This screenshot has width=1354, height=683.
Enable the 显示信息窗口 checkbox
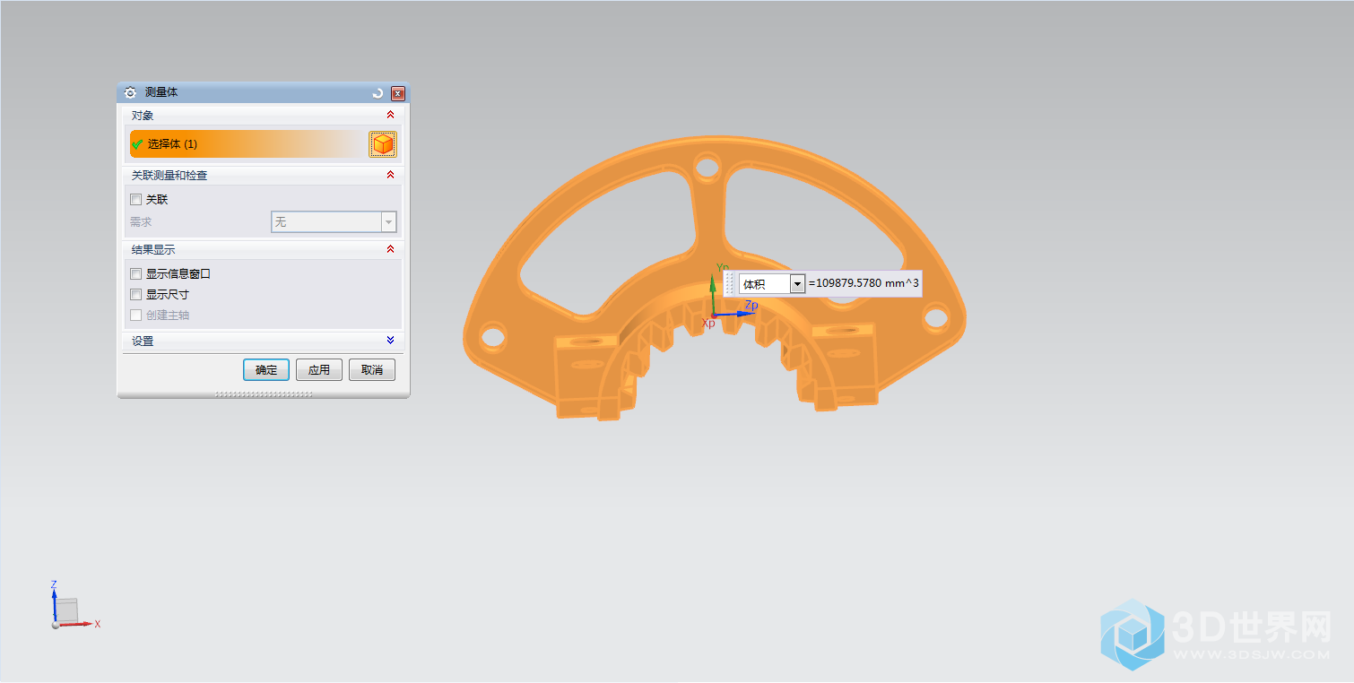click(x=136, y=274)
